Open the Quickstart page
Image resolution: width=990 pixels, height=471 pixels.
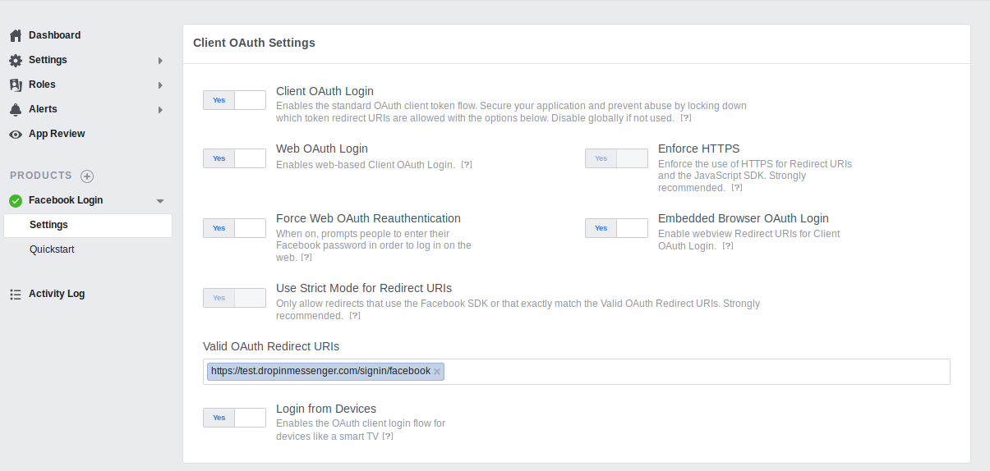point(52,249)
